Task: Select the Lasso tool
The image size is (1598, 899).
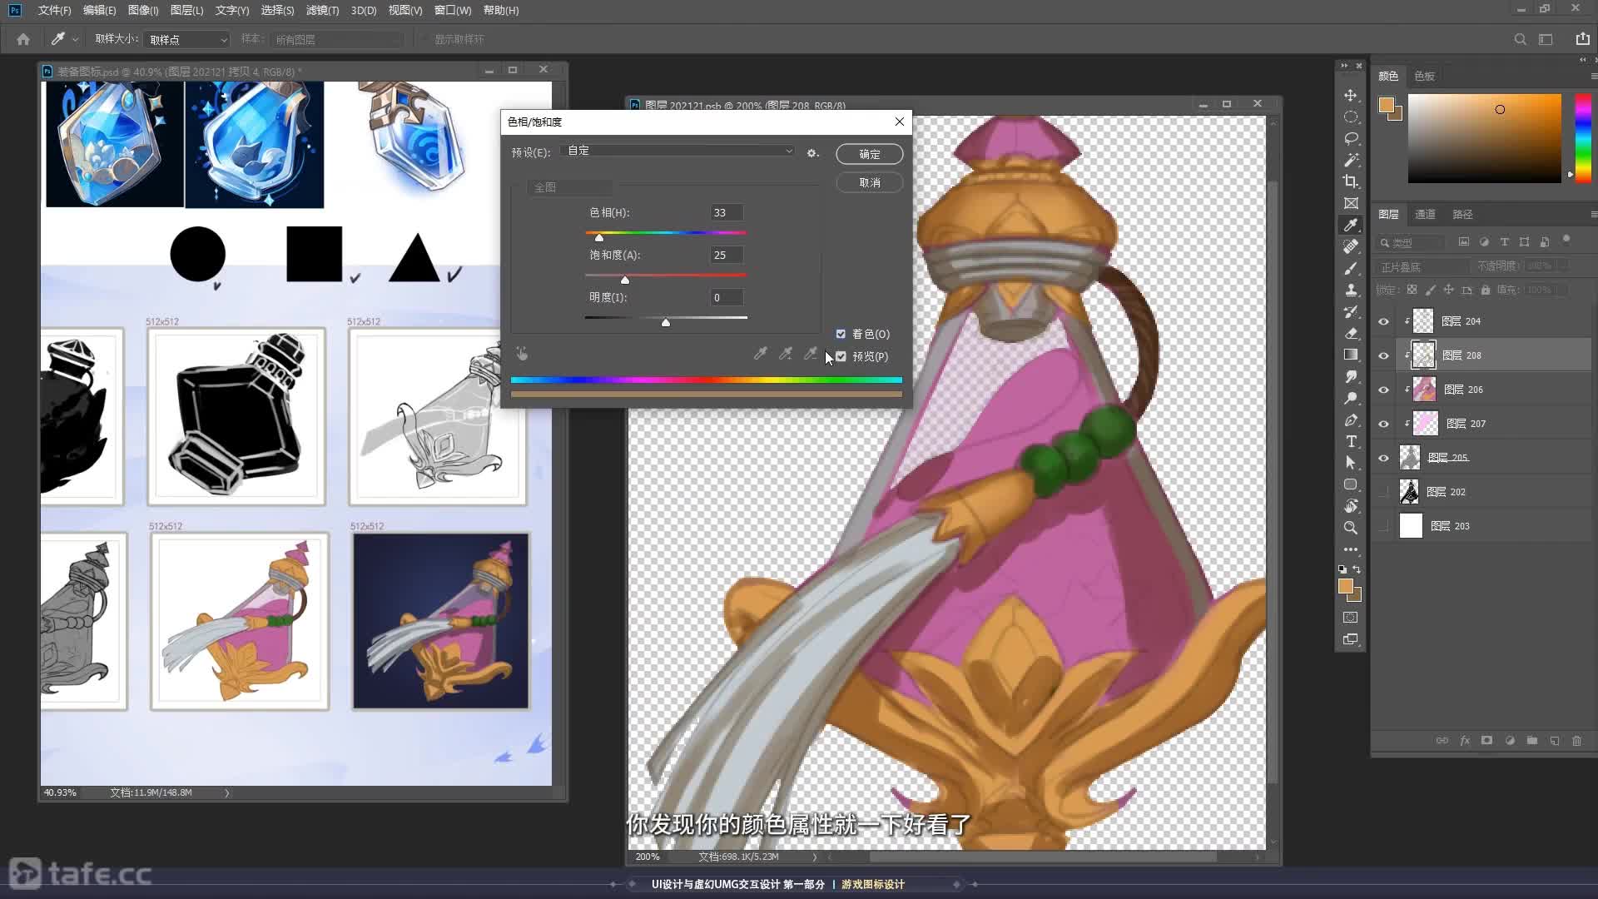Action: click(x=1351, y=138)
